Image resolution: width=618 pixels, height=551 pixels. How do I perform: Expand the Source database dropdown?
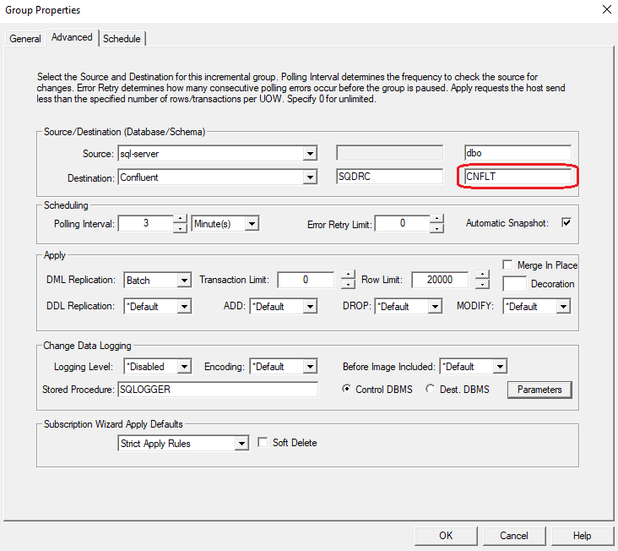[310, 154]
